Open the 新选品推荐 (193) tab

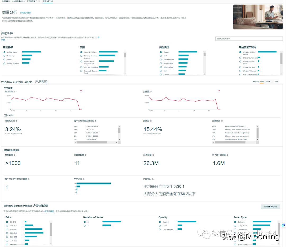pos(34,1)
